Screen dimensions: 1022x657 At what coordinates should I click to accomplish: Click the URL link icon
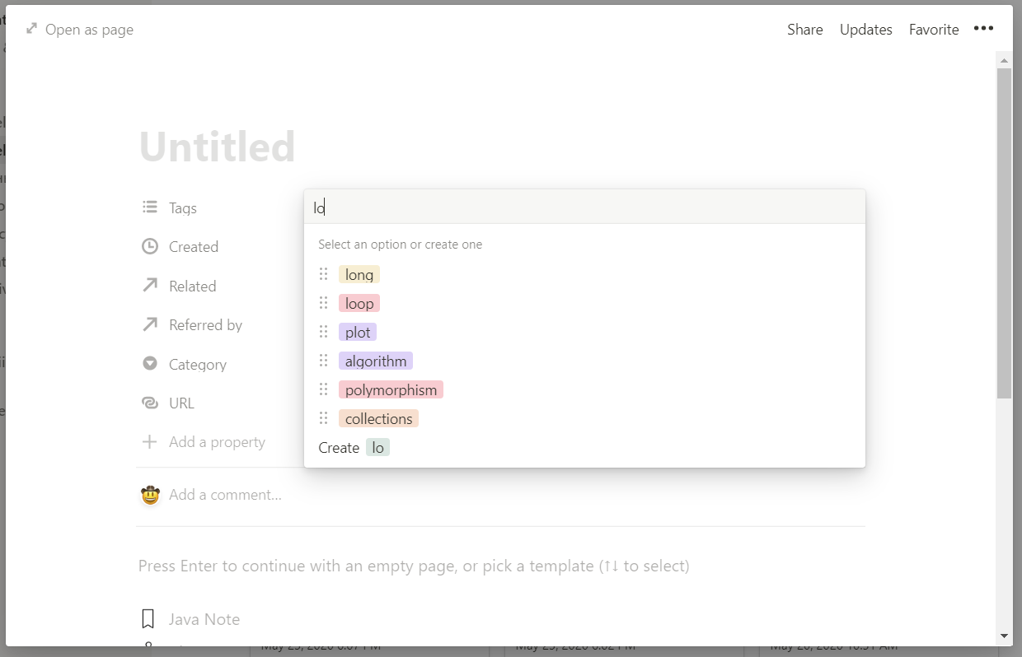point(149,403)
